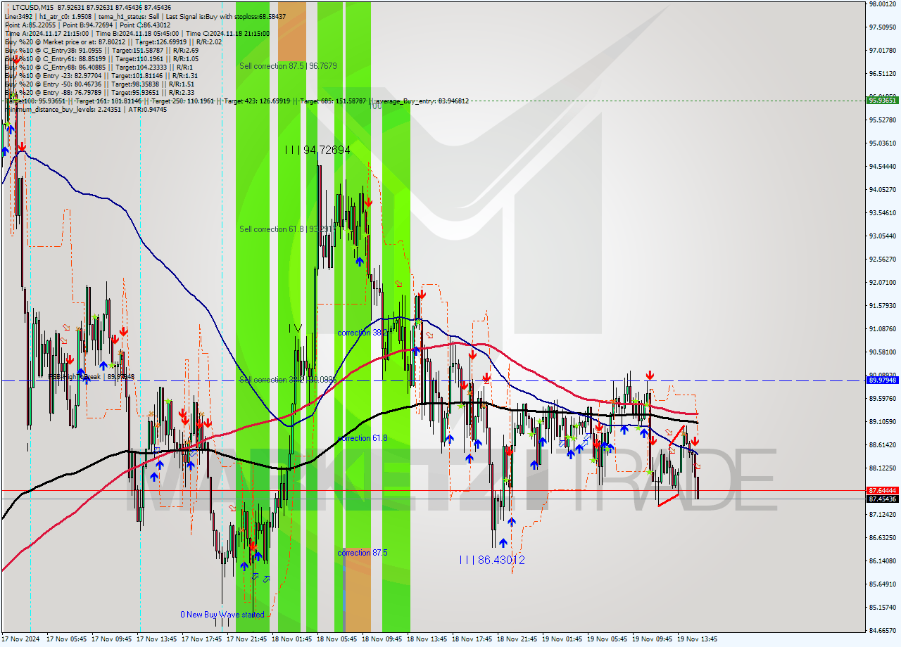Click the 'Point A:85.22055' info line
Viewport: 901px width, 647px height.
tap(87, 25)
